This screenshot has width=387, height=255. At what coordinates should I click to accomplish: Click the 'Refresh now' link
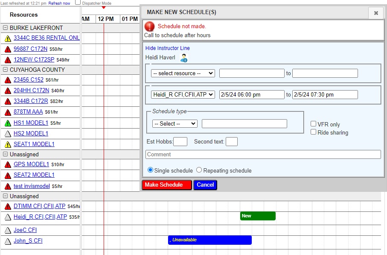[60, 2]
